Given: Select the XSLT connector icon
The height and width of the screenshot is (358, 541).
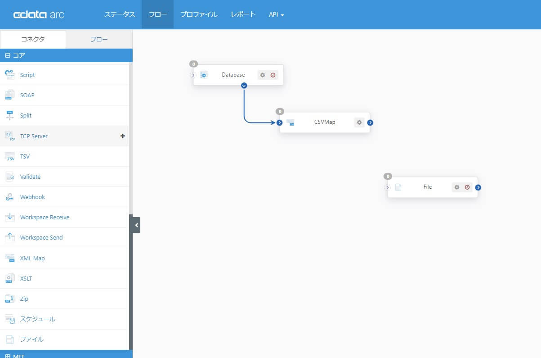Looking at the screenshot, I should (x=9, y=278).
